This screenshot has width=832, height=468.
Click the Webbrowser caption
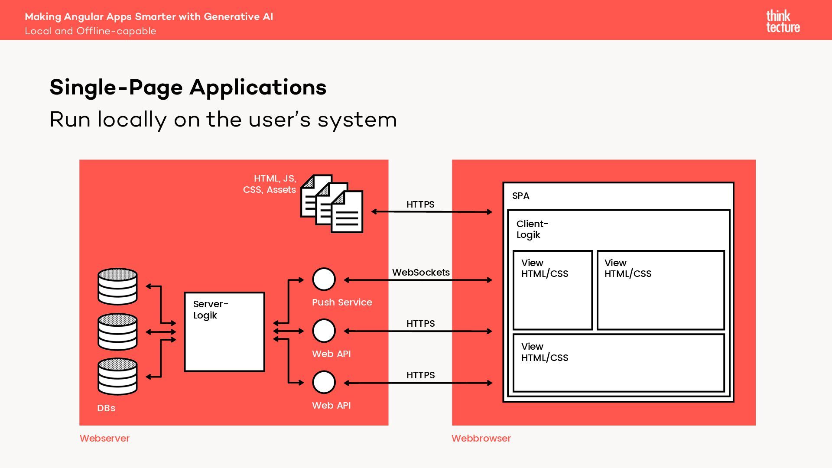(x=481, y=439)
